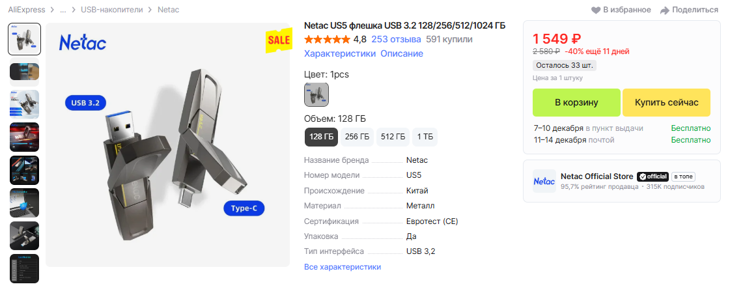Image resolution: width=730 pixels, height=295 pixels.
Task: Select the 512 ГБ capacity option
Action: 393,137
